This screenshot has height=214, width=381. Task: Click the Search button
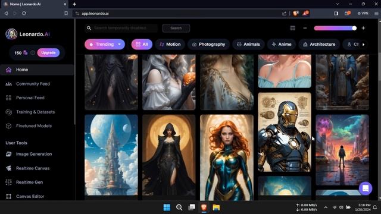click(176, 28)
